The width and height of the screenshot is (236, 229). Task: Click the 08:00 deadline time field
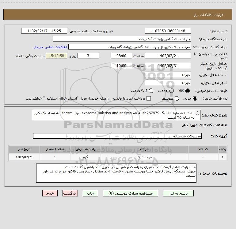pyautogui.click(x=121, y=56)
